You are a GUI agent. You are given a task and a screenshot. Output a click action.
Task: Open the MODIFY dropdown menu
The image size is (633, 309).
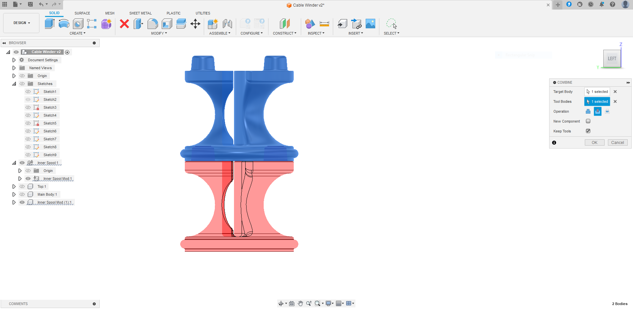point(159,33)
